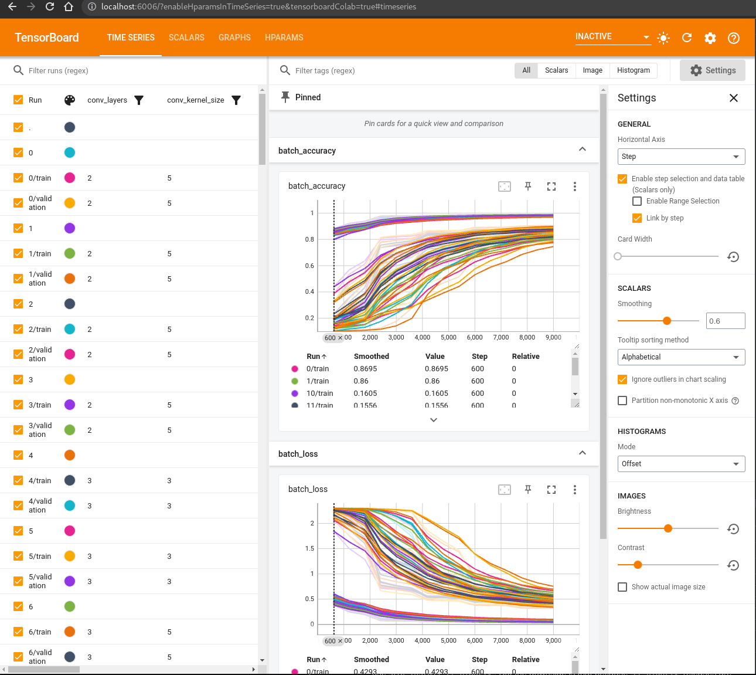
Task: Uncheck the 1/validation run
Action: (18, 279)
